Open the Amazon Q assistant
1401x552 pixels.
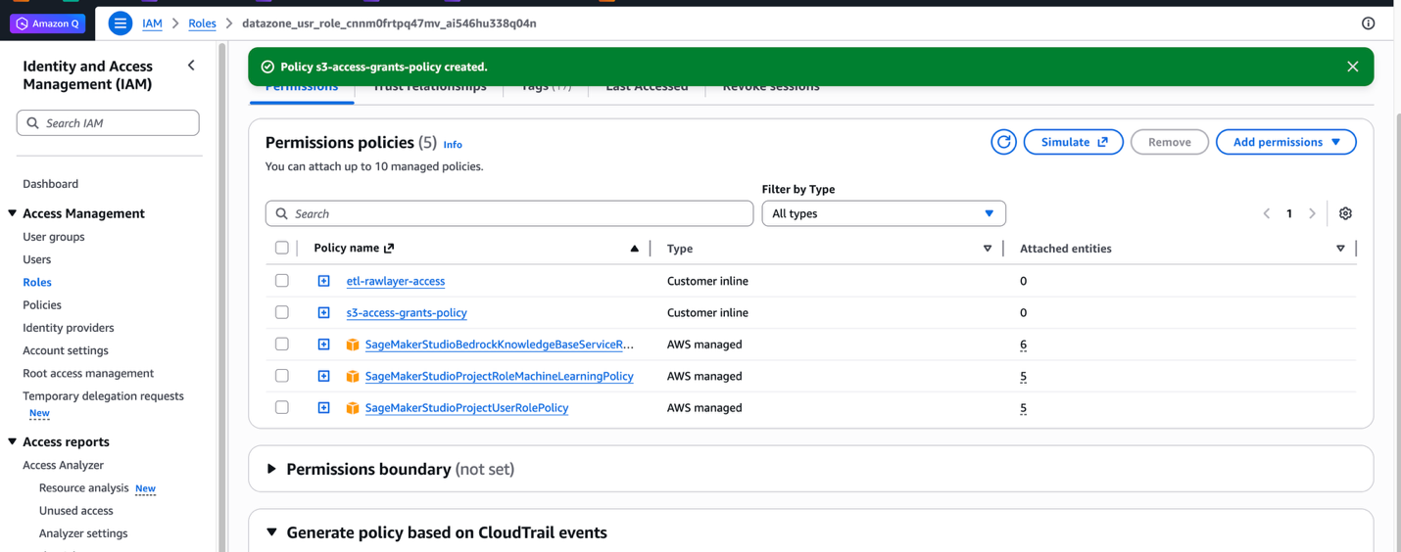click(47, 23)
